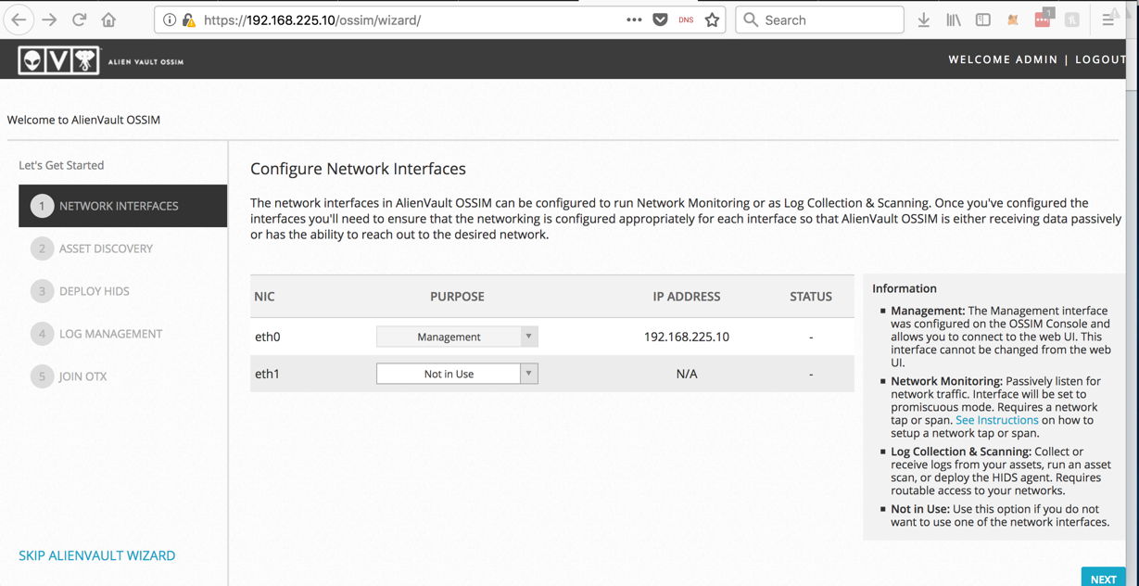Open Log Management wizard step

coord(110,334)
